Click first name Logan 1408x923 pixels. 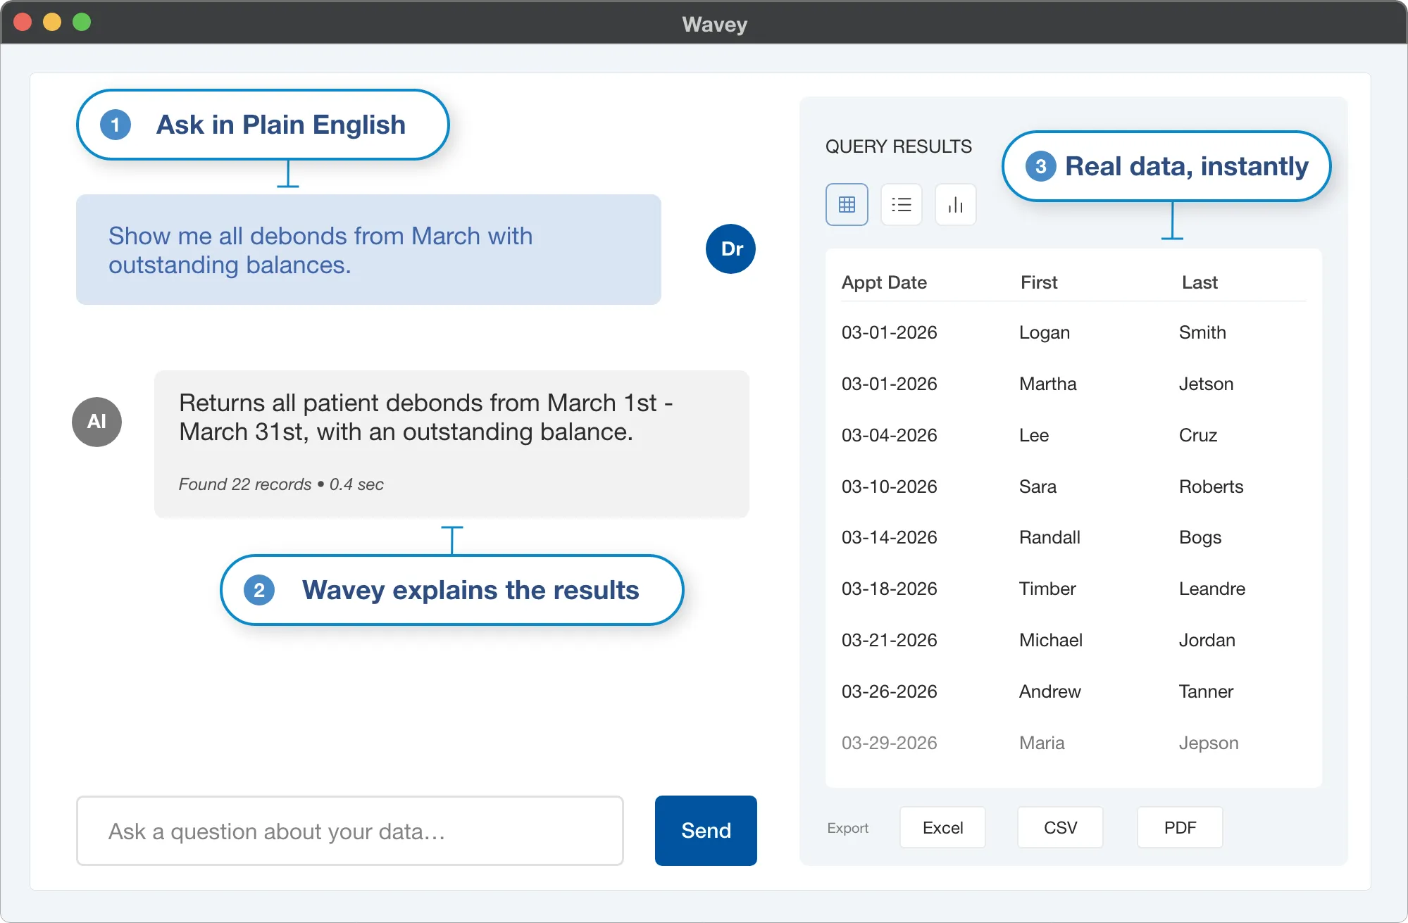(1044, 333)
